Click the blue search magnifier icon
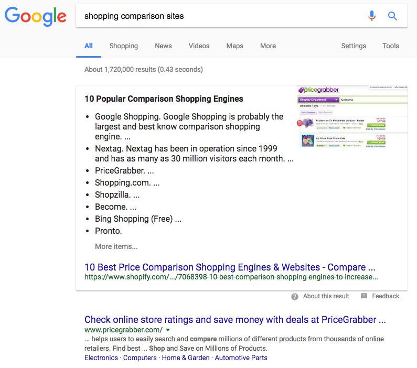 pos(392,16)
